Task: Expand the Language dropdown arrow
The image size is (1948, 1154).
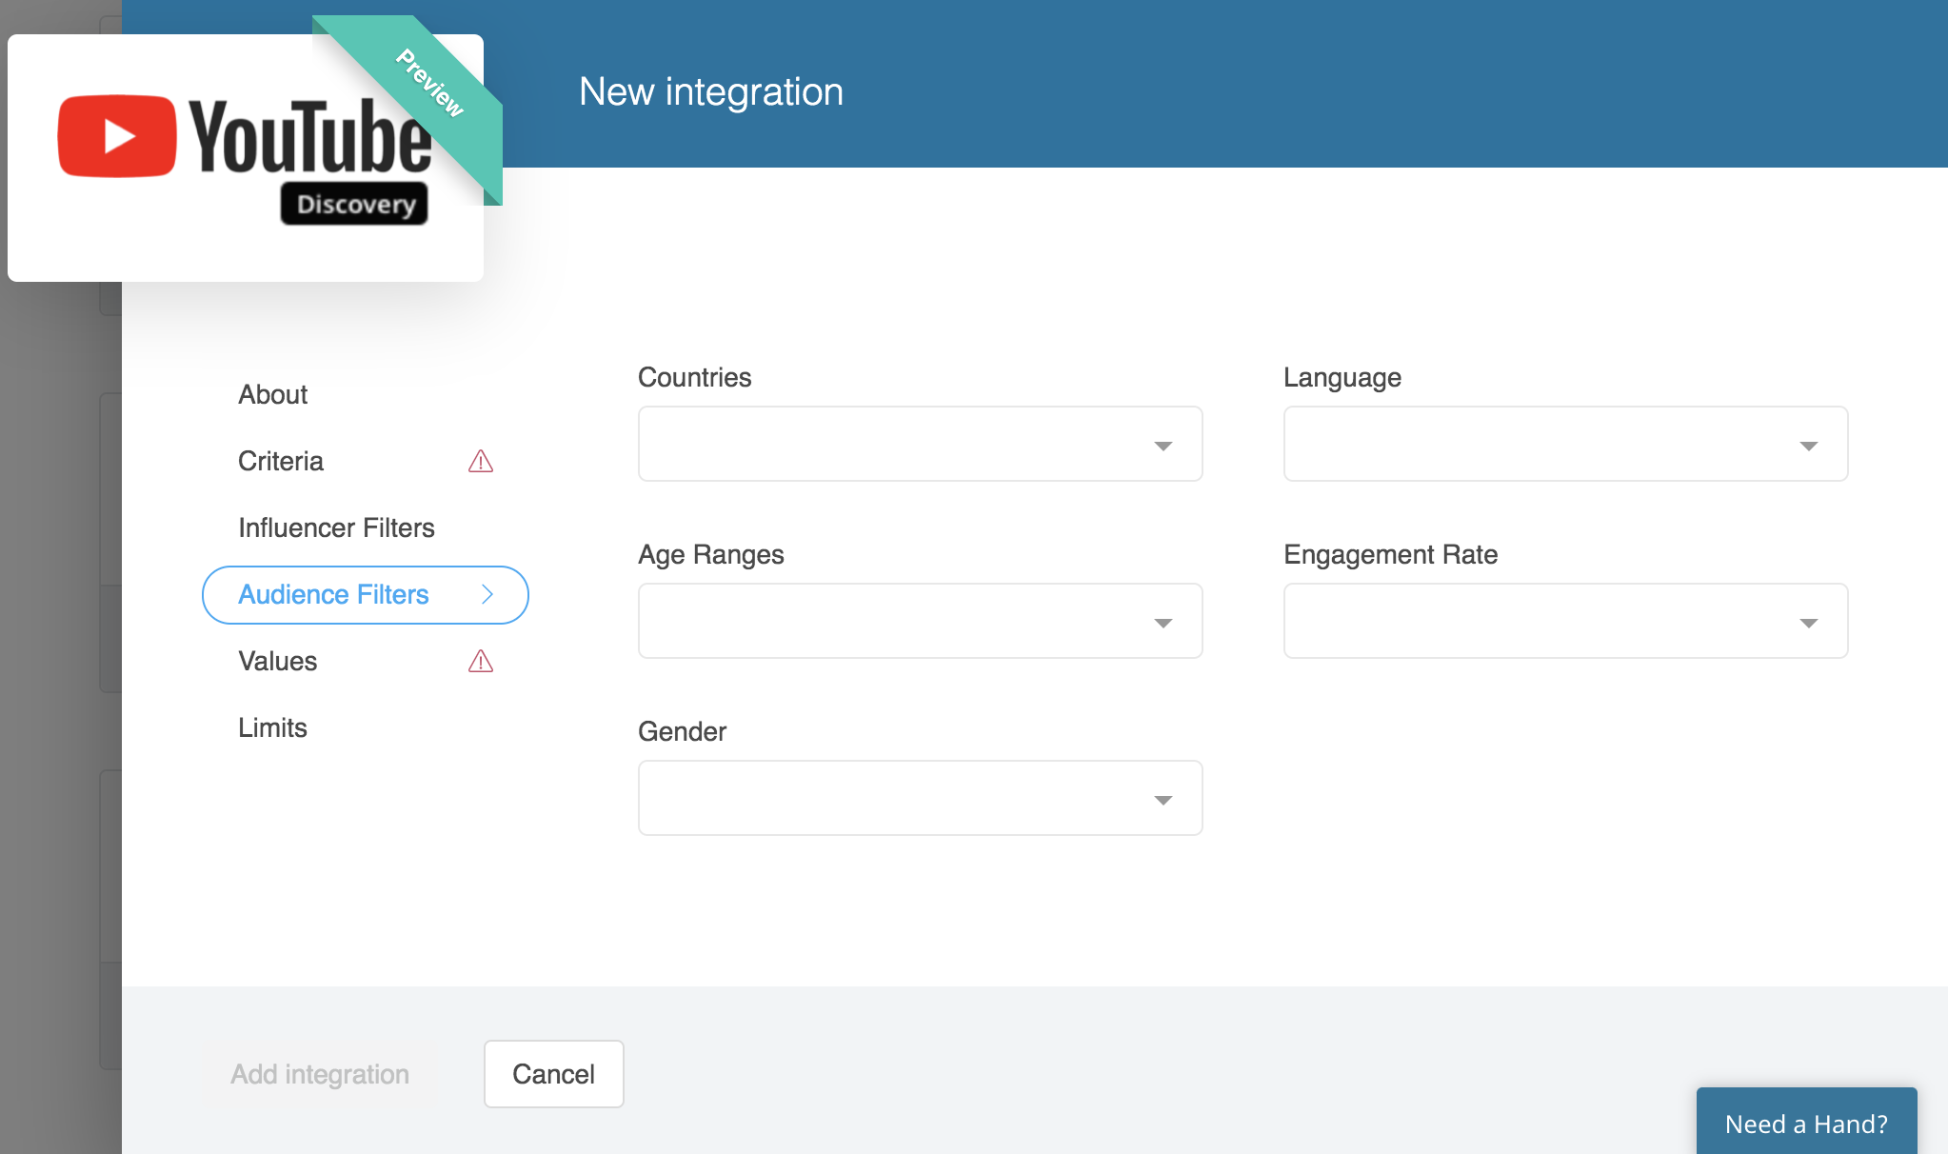Action: (x=1808, y=446)
